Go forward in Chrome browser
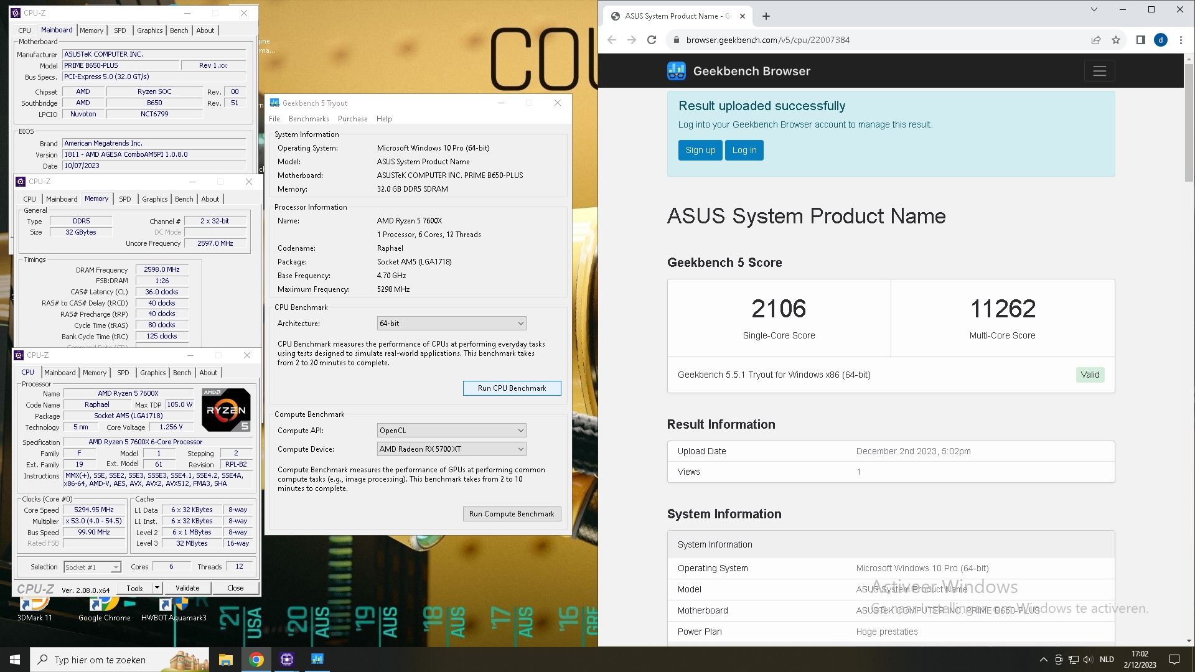1195x672 pixels. tap(632, 40)
